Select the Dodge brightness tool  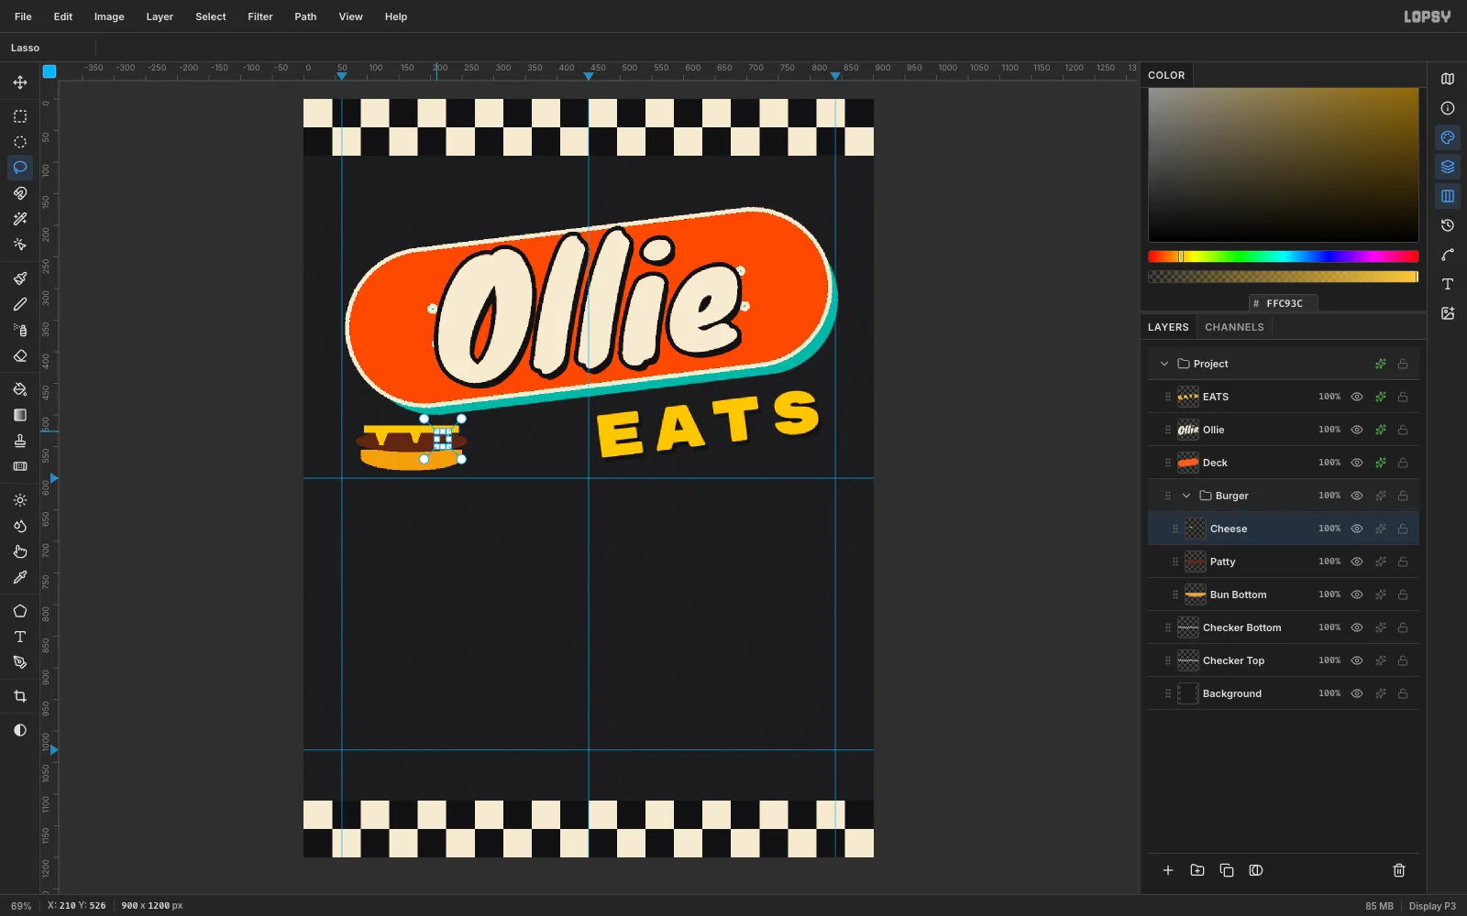20,500
